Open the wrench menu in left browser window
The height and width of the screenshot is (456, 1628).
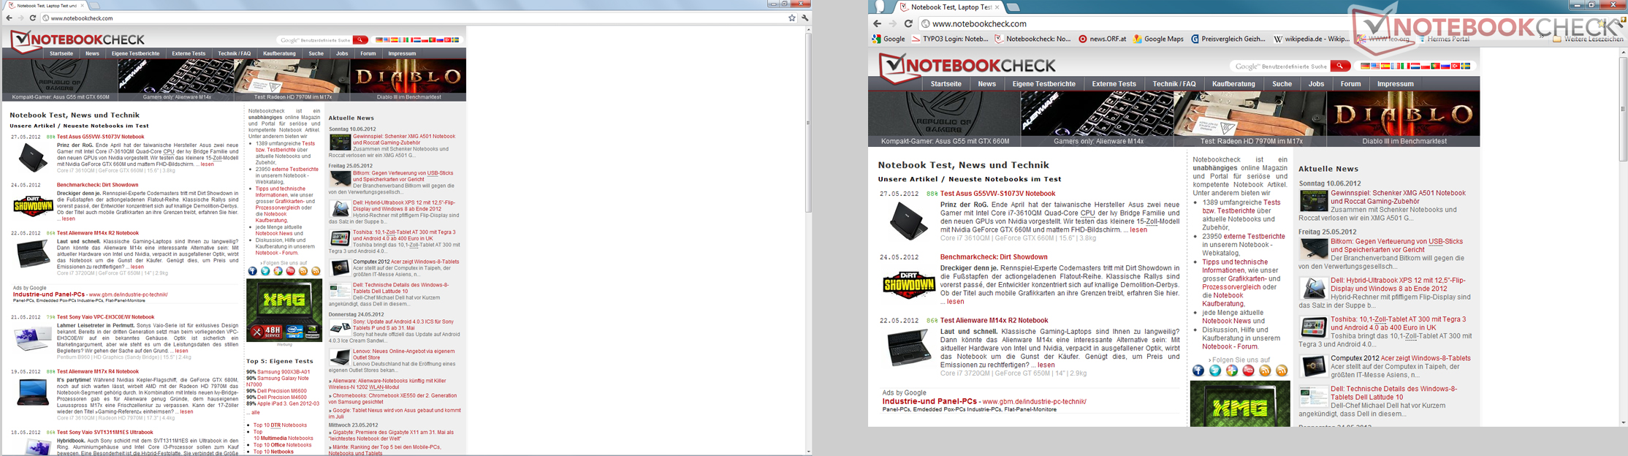[x=805, y=18]
